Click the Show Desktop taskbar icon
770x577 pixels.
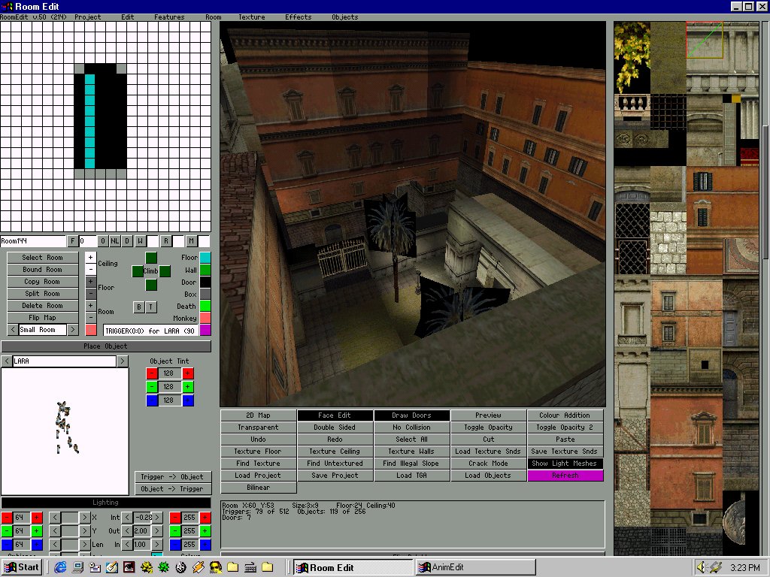click(77, 567)
